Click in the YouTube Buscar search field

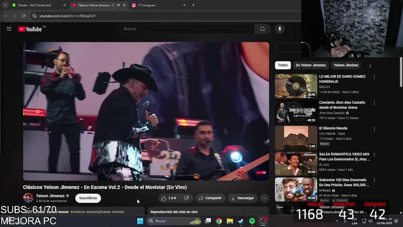(187, 29)
